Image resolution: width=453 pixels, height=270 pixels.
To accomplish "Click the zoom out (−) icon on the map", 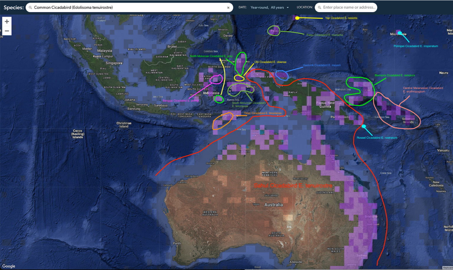I will [x=6, y=31].
